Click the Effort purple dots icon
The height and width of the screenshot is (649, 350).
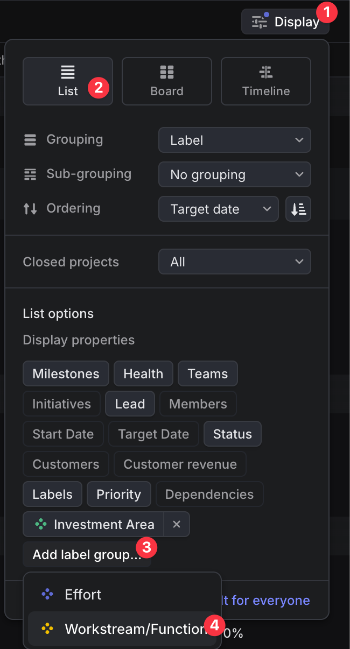(x=47, y=595)
